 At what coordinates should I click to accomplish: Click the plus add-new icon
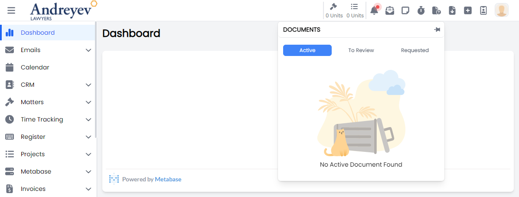point(467,10)
